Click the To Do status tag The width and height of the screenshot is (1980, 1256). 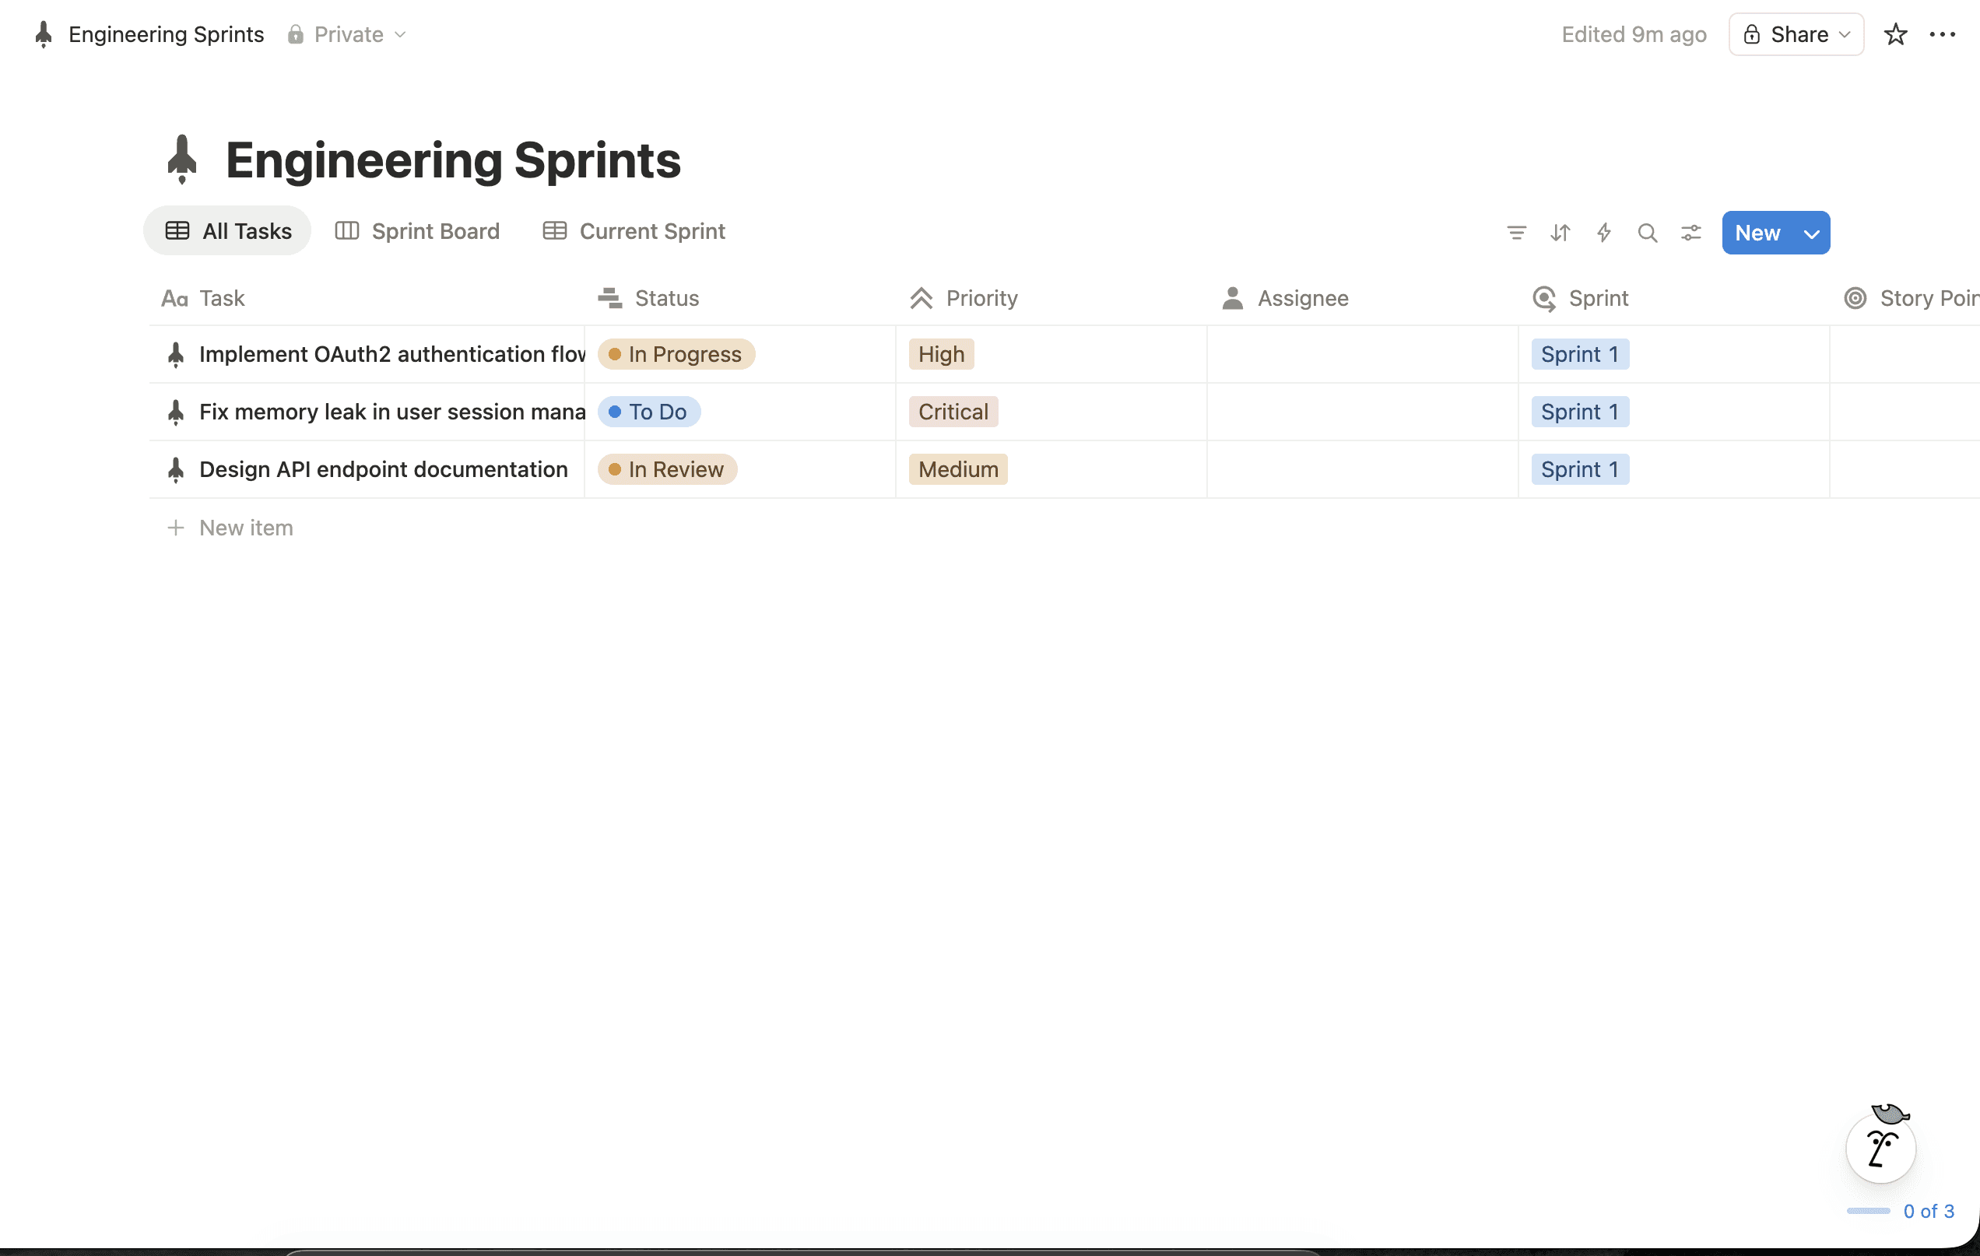(x=649, y=412)
